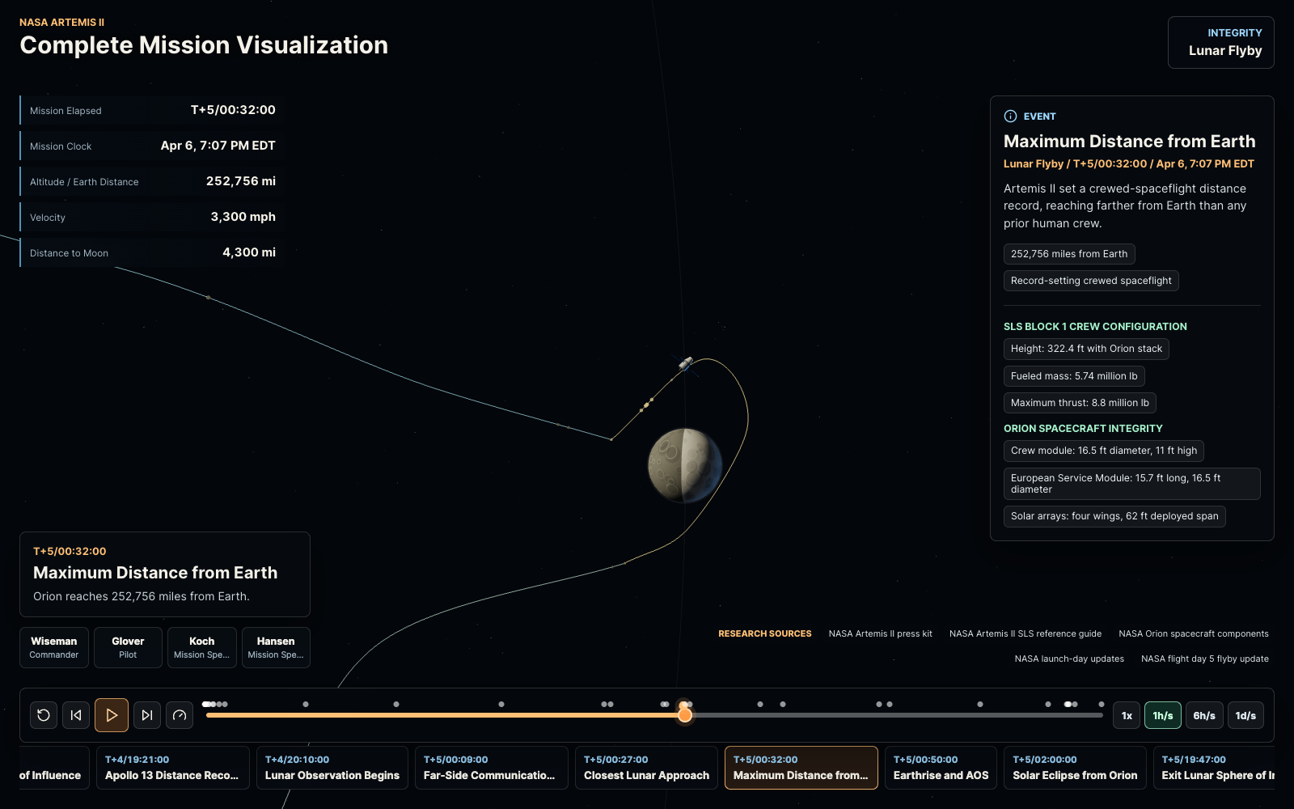Open NASA Artemis II SLS reference guide
Screen dimensions: 1294x809
(1025, 633)
